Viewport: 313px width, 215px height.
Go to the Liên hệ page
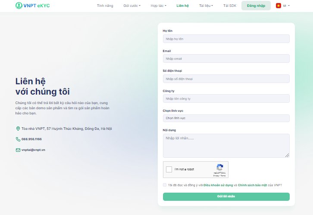click(x=182, y=6)
